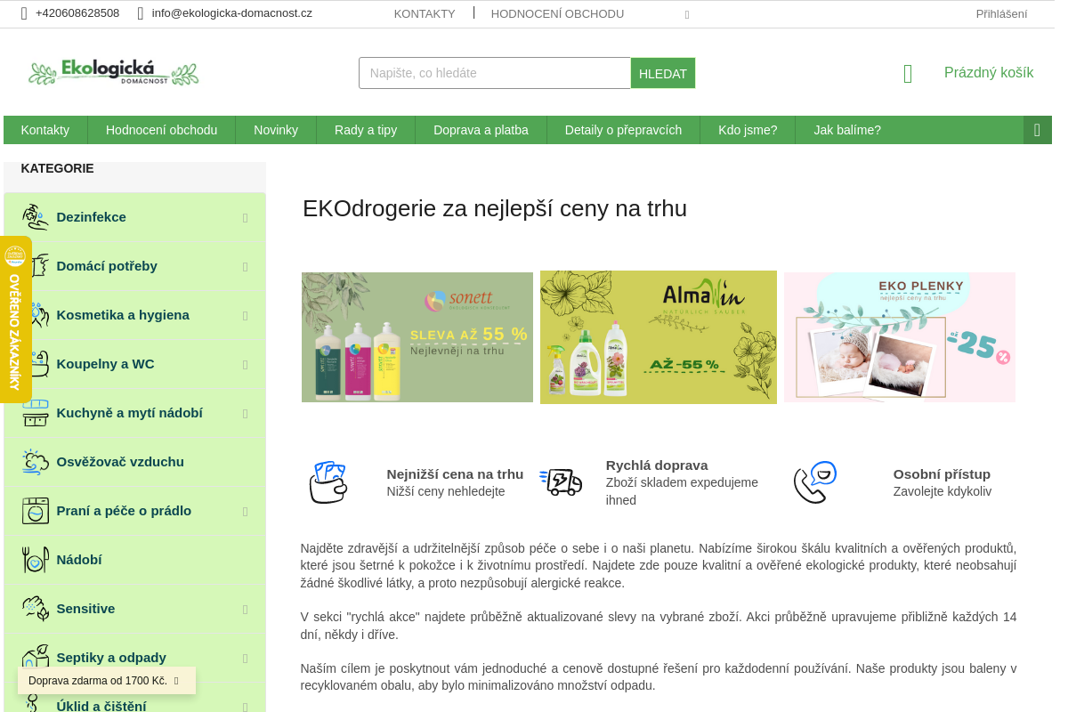The width and height of the screenshot is (1068, 712).
Task: Open Detaily o přepravcích menu item
Action: 624,130
